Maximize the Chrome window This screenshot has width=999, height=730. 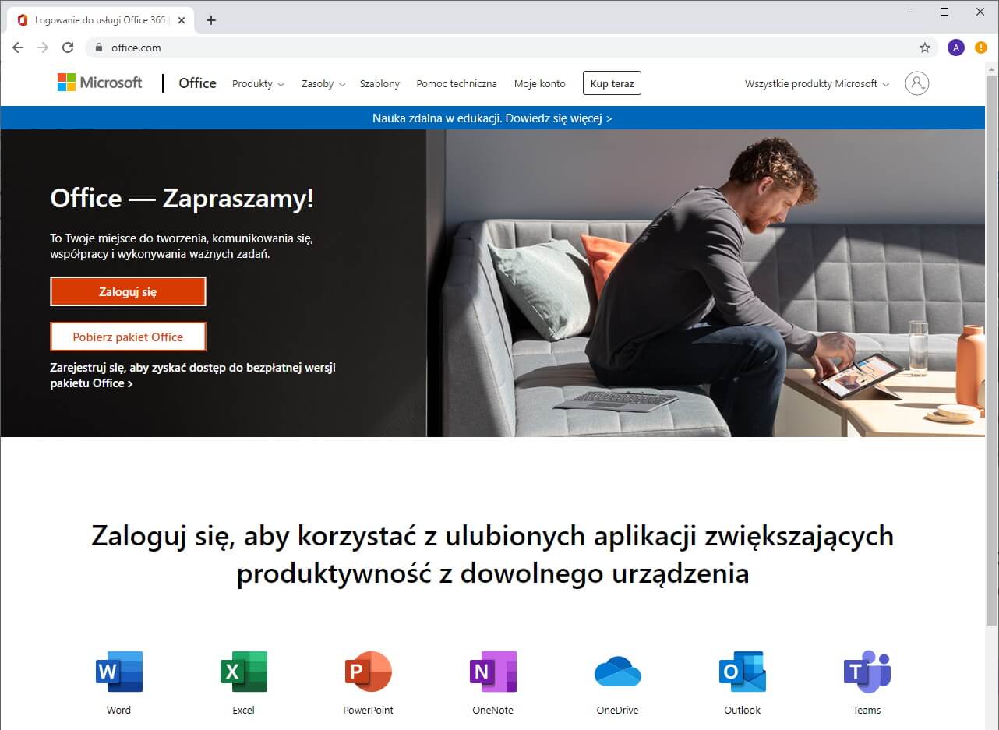pos(944,12)
